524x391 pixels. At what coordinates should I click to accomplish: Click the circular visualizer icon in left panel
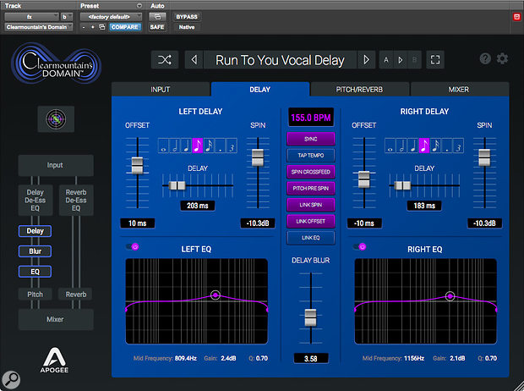(x=56, y=119)
